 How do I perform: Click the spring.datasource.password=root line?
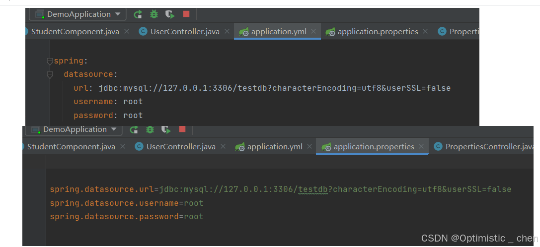coord(127,217)
